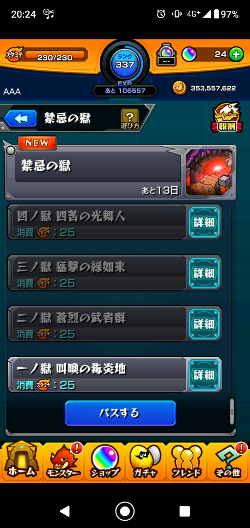Viewport: 250px width, 528px height.
Task: Tap 詳細 for 三ノ獄 猛撃の緑如来
Action: point(204,273)
